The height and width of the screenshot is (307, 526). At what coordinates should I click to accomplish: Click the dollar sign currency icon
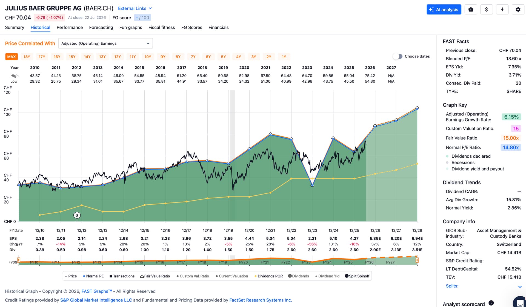pyautogui.click(x=486, y=10)
